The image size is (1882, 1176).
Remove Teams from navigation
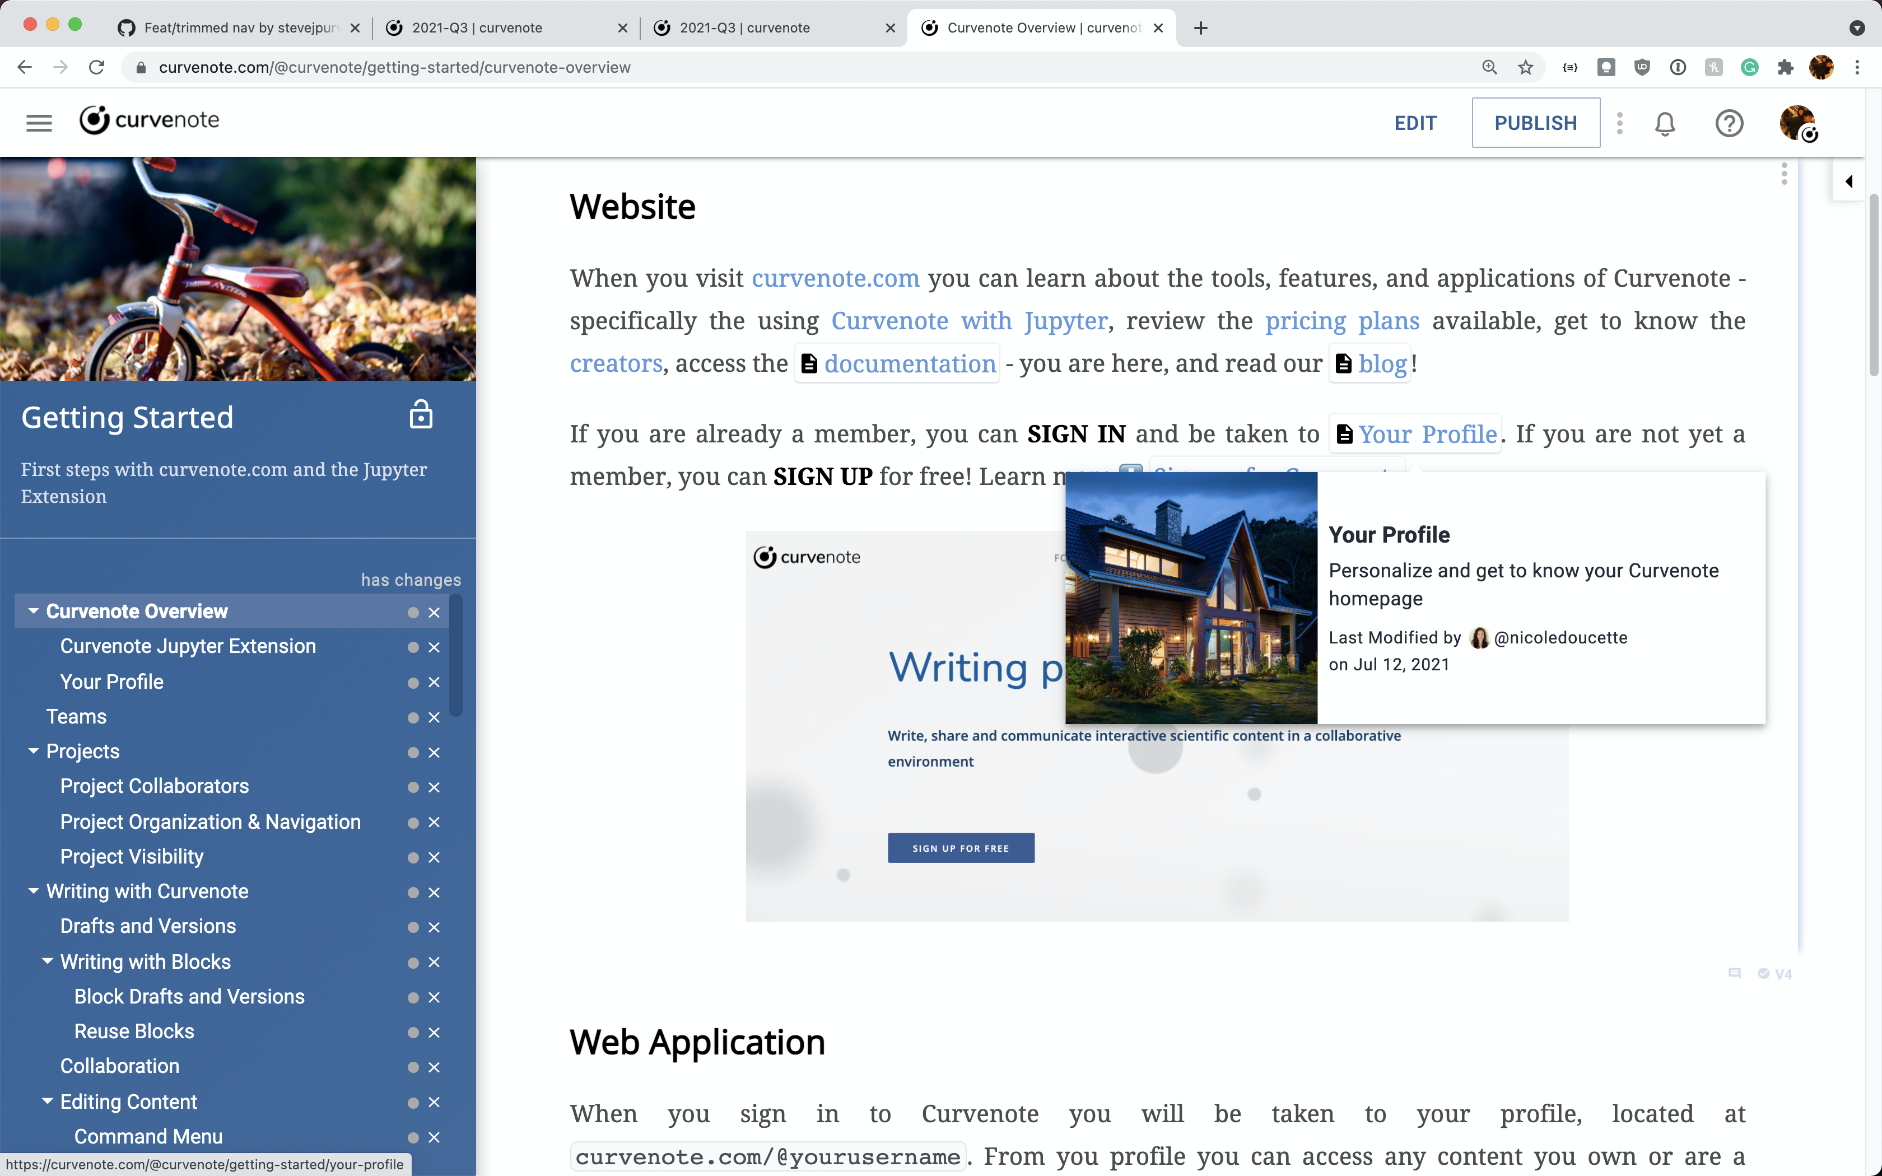tap(434, 717)
